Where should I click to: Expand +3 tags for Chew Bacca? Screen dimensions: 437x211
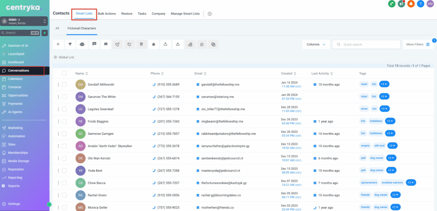[x=411, y=182]
